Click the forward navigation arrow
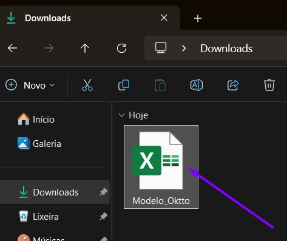287x241 pixels. tap(49, 48)
